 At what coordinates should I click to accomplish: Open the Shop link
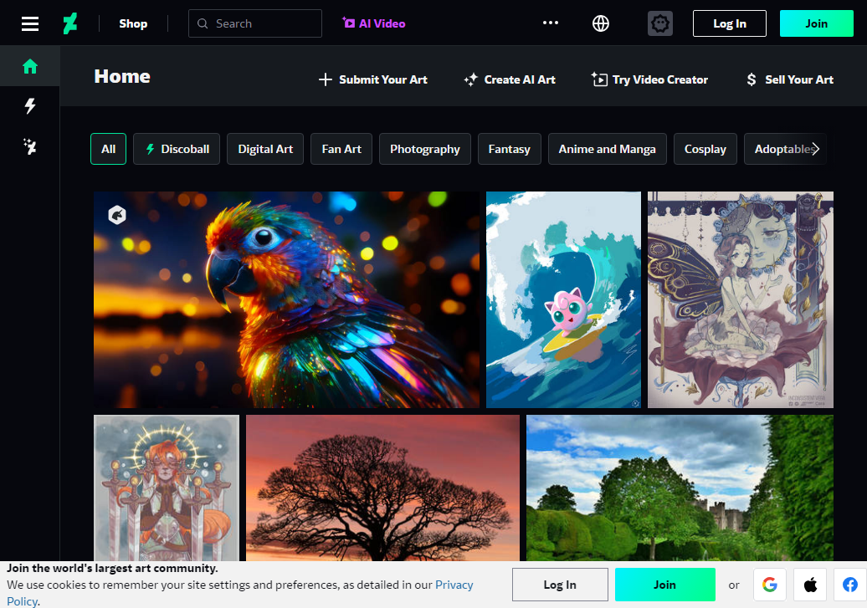(133, 23)
